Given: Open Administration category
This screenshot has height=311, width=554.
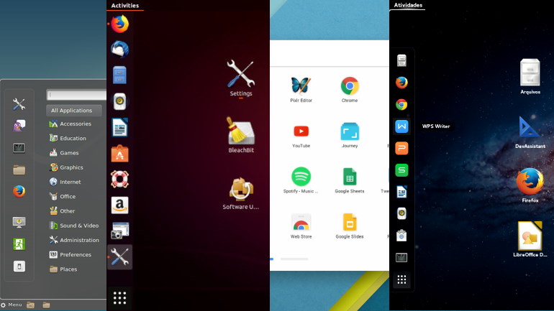Looking at the screenshot, I should coord(74,240).
